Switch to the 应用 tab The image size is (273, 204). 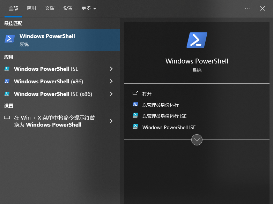pyautogui.click(x=31, y=8)
